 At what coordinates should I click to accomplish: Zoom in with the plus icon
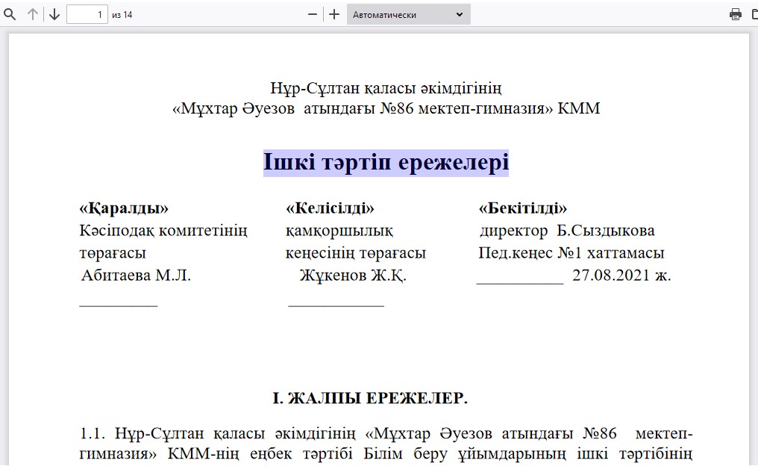(x=333, y=13)
